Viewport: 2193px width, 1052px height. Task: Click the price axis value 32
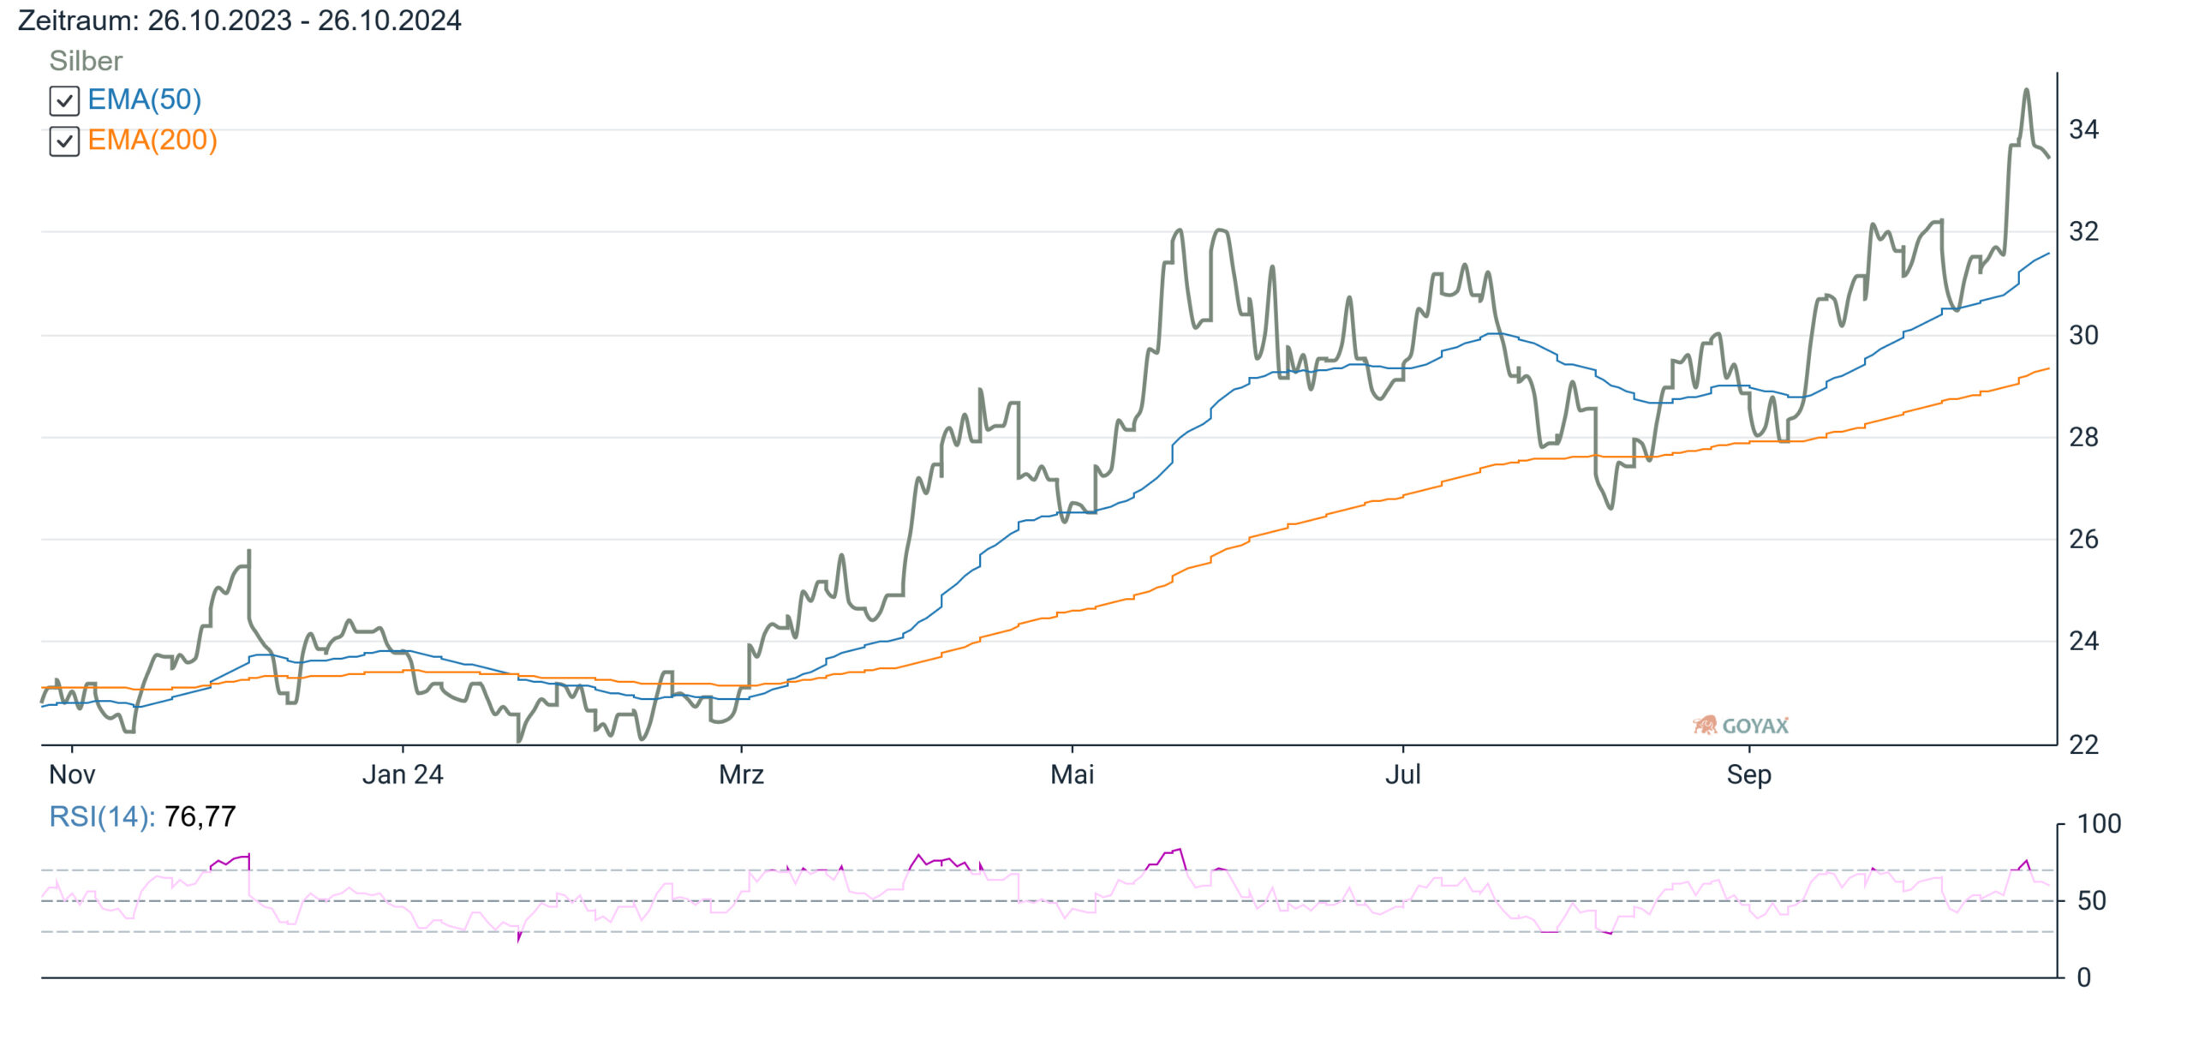[x=2083, y=231]
